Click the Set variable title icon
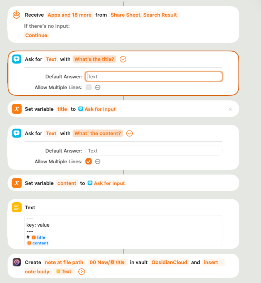261x283 pixels. 17,109
